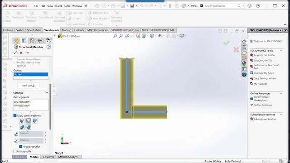Open Performance Benchmark Test link

[x=266, y=67]
